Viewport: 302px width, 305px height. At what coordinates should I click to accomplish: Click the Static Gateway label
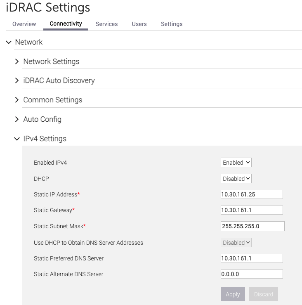[x=53, y=210]
